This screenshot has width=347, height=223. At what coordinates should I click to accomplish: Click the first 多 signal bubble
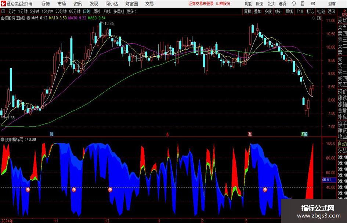click(28, 189)
